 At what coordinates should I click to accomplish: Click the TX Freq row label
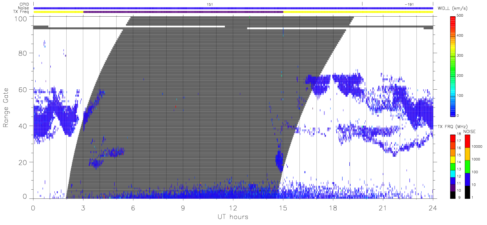coord(21,12)
